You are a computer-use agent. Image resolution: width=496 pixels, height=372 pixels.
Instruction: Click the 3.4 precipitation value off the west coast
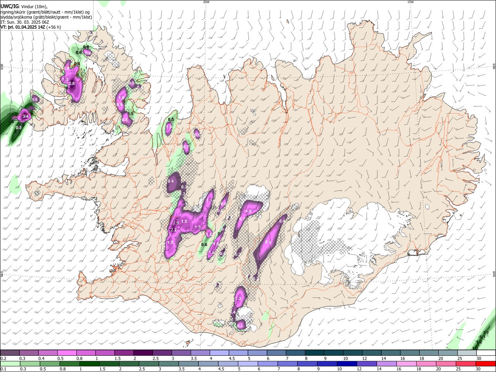click(26, 116)
